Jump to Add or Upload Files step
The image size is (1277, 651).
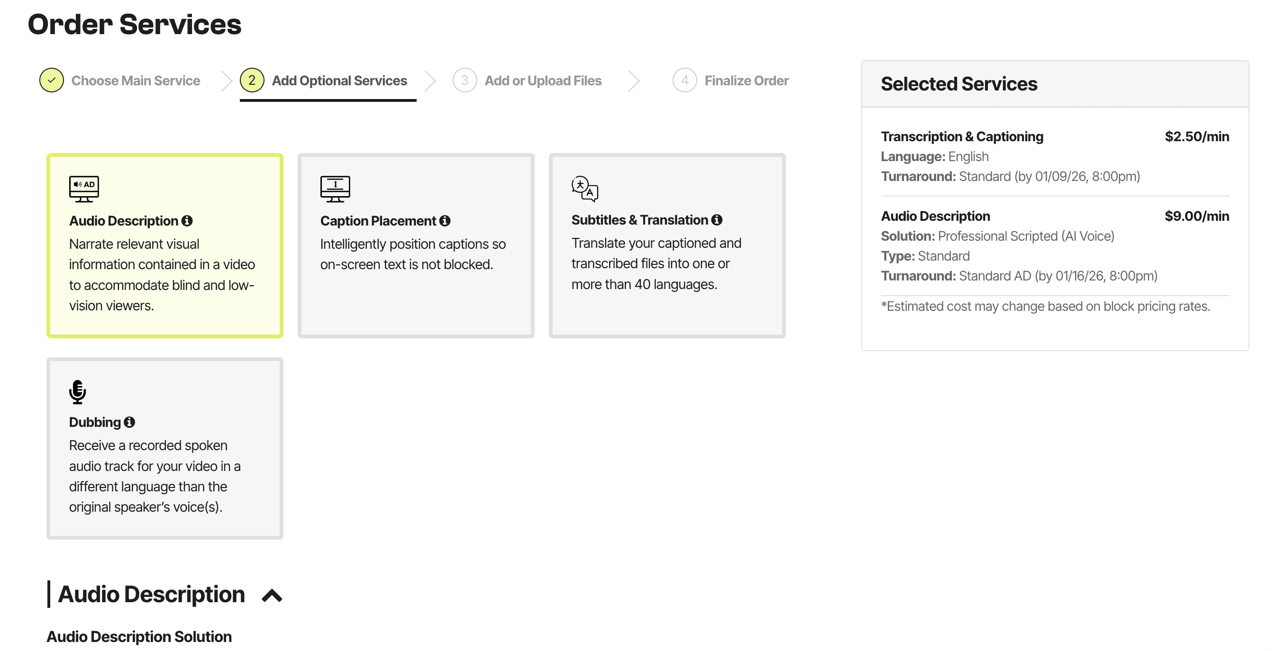(x=543, y=80)
